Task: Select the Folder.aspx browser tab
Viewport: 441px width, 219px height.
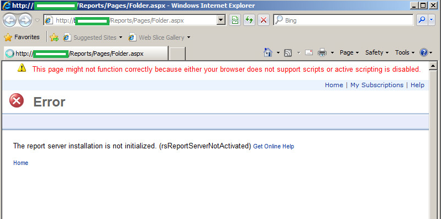Action: [86, 54]
